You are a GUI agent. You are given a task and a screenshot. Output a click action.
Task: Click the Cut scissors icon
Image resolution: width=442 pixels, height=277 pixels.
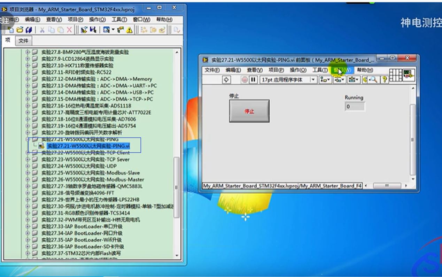[42, 30]
